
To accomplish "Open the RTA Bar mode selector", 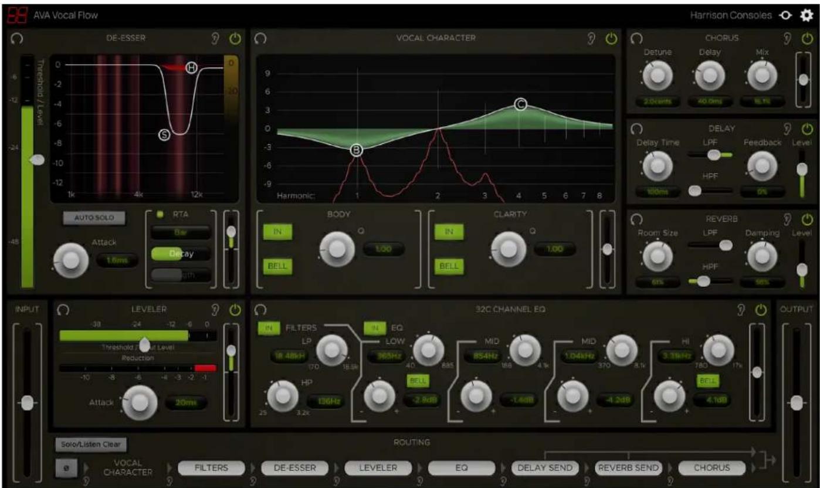I will [x=181, y=233].
